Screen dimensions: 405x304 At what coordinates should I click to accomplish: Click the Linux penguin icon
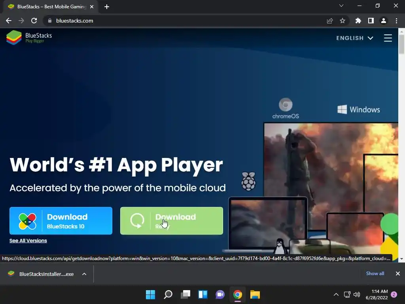(280, 246)
